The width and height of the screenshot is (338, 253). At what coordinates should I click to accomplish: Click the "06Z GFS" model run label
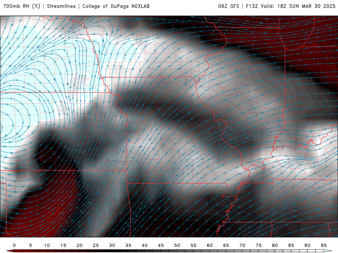[229, 6]
